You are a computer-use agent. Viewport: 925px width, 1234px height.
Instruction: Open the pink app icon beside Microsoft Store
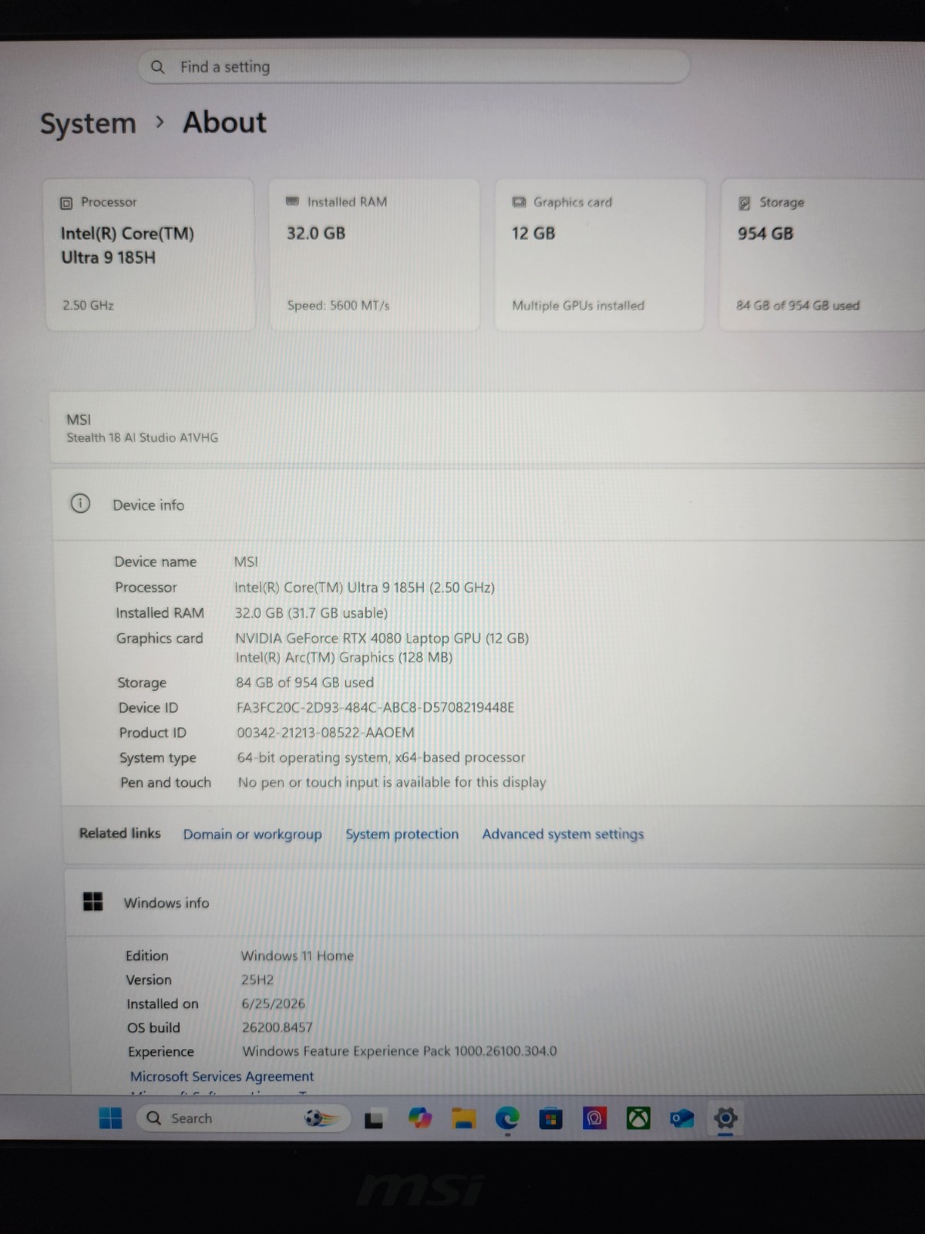point(594,1118)
